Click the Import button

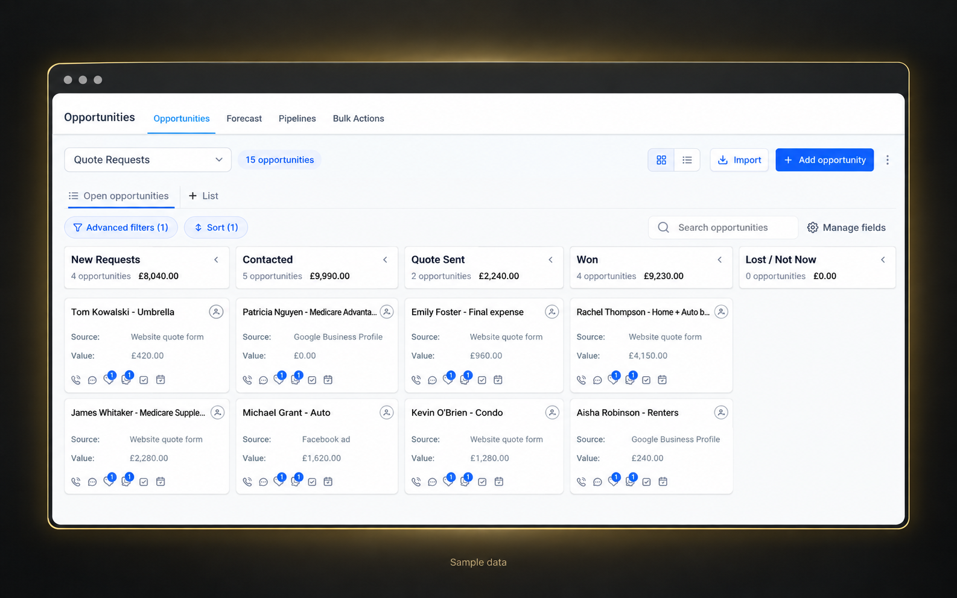739,160
